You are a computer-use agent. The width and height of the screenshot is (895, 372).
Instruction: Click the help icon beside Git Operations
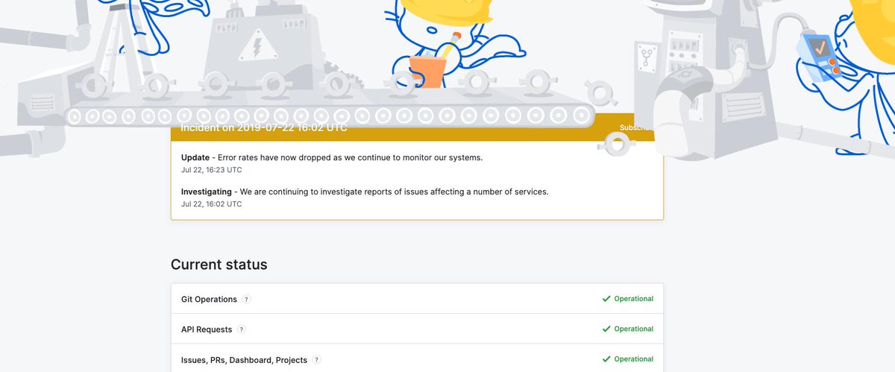pyautogui.click(x=247, y=300)
